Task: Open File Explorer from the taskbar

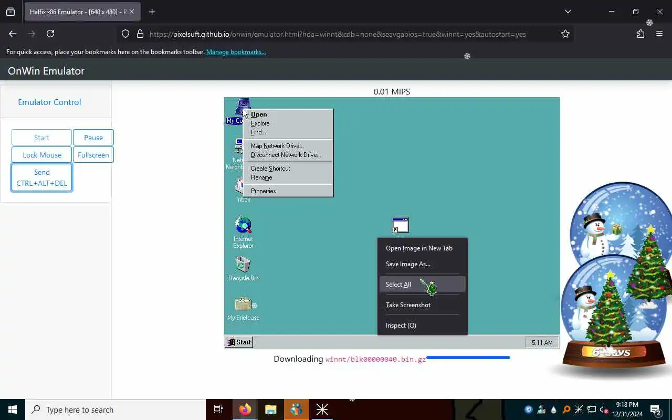Action: [270, 409]
